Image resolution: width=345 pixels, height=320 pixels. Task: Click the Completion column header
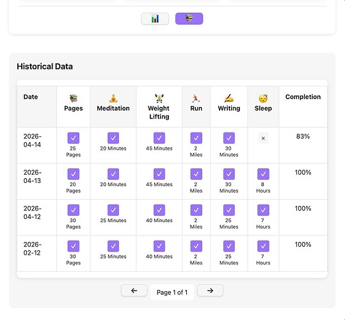303,97
